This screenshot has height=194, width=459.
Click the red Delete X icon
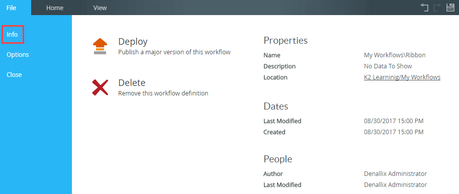[100, 87]
